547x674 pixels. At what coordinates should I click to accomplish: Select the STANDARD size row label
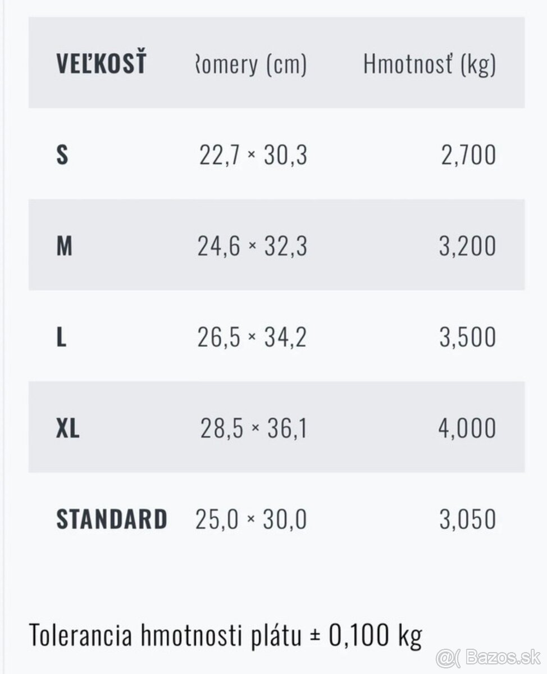[112, 519]
